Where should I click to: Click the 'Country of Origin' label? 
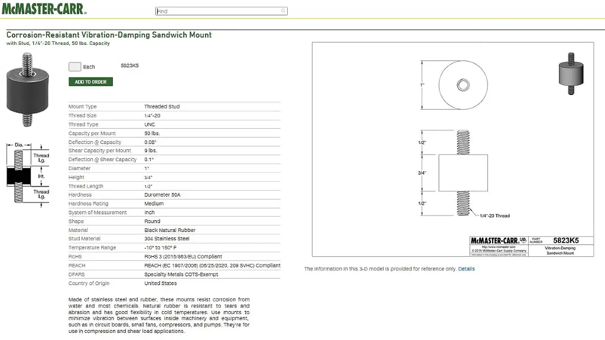pos(89,283)
